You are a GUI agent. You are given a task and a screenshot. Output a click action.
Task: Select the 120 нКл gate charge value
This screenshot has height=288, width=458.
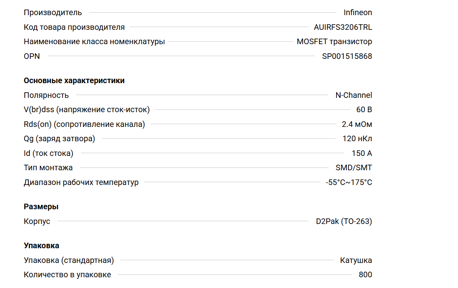357,138
